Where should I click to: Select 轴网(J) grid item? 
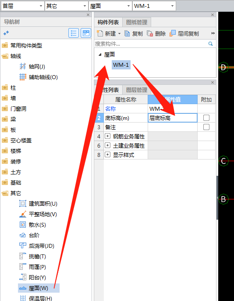tap(32, 67)
